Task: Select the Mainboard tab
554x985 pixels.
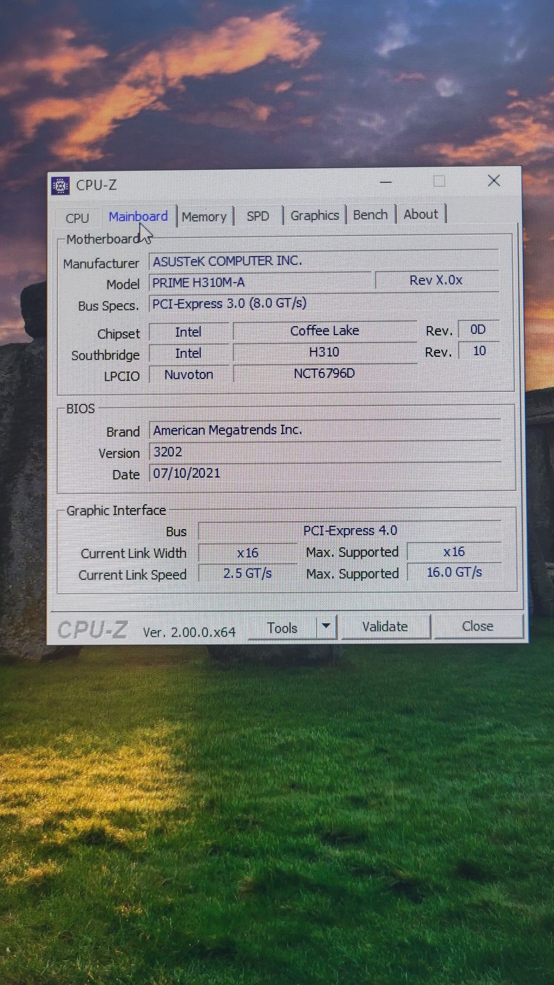Action: 138,216
